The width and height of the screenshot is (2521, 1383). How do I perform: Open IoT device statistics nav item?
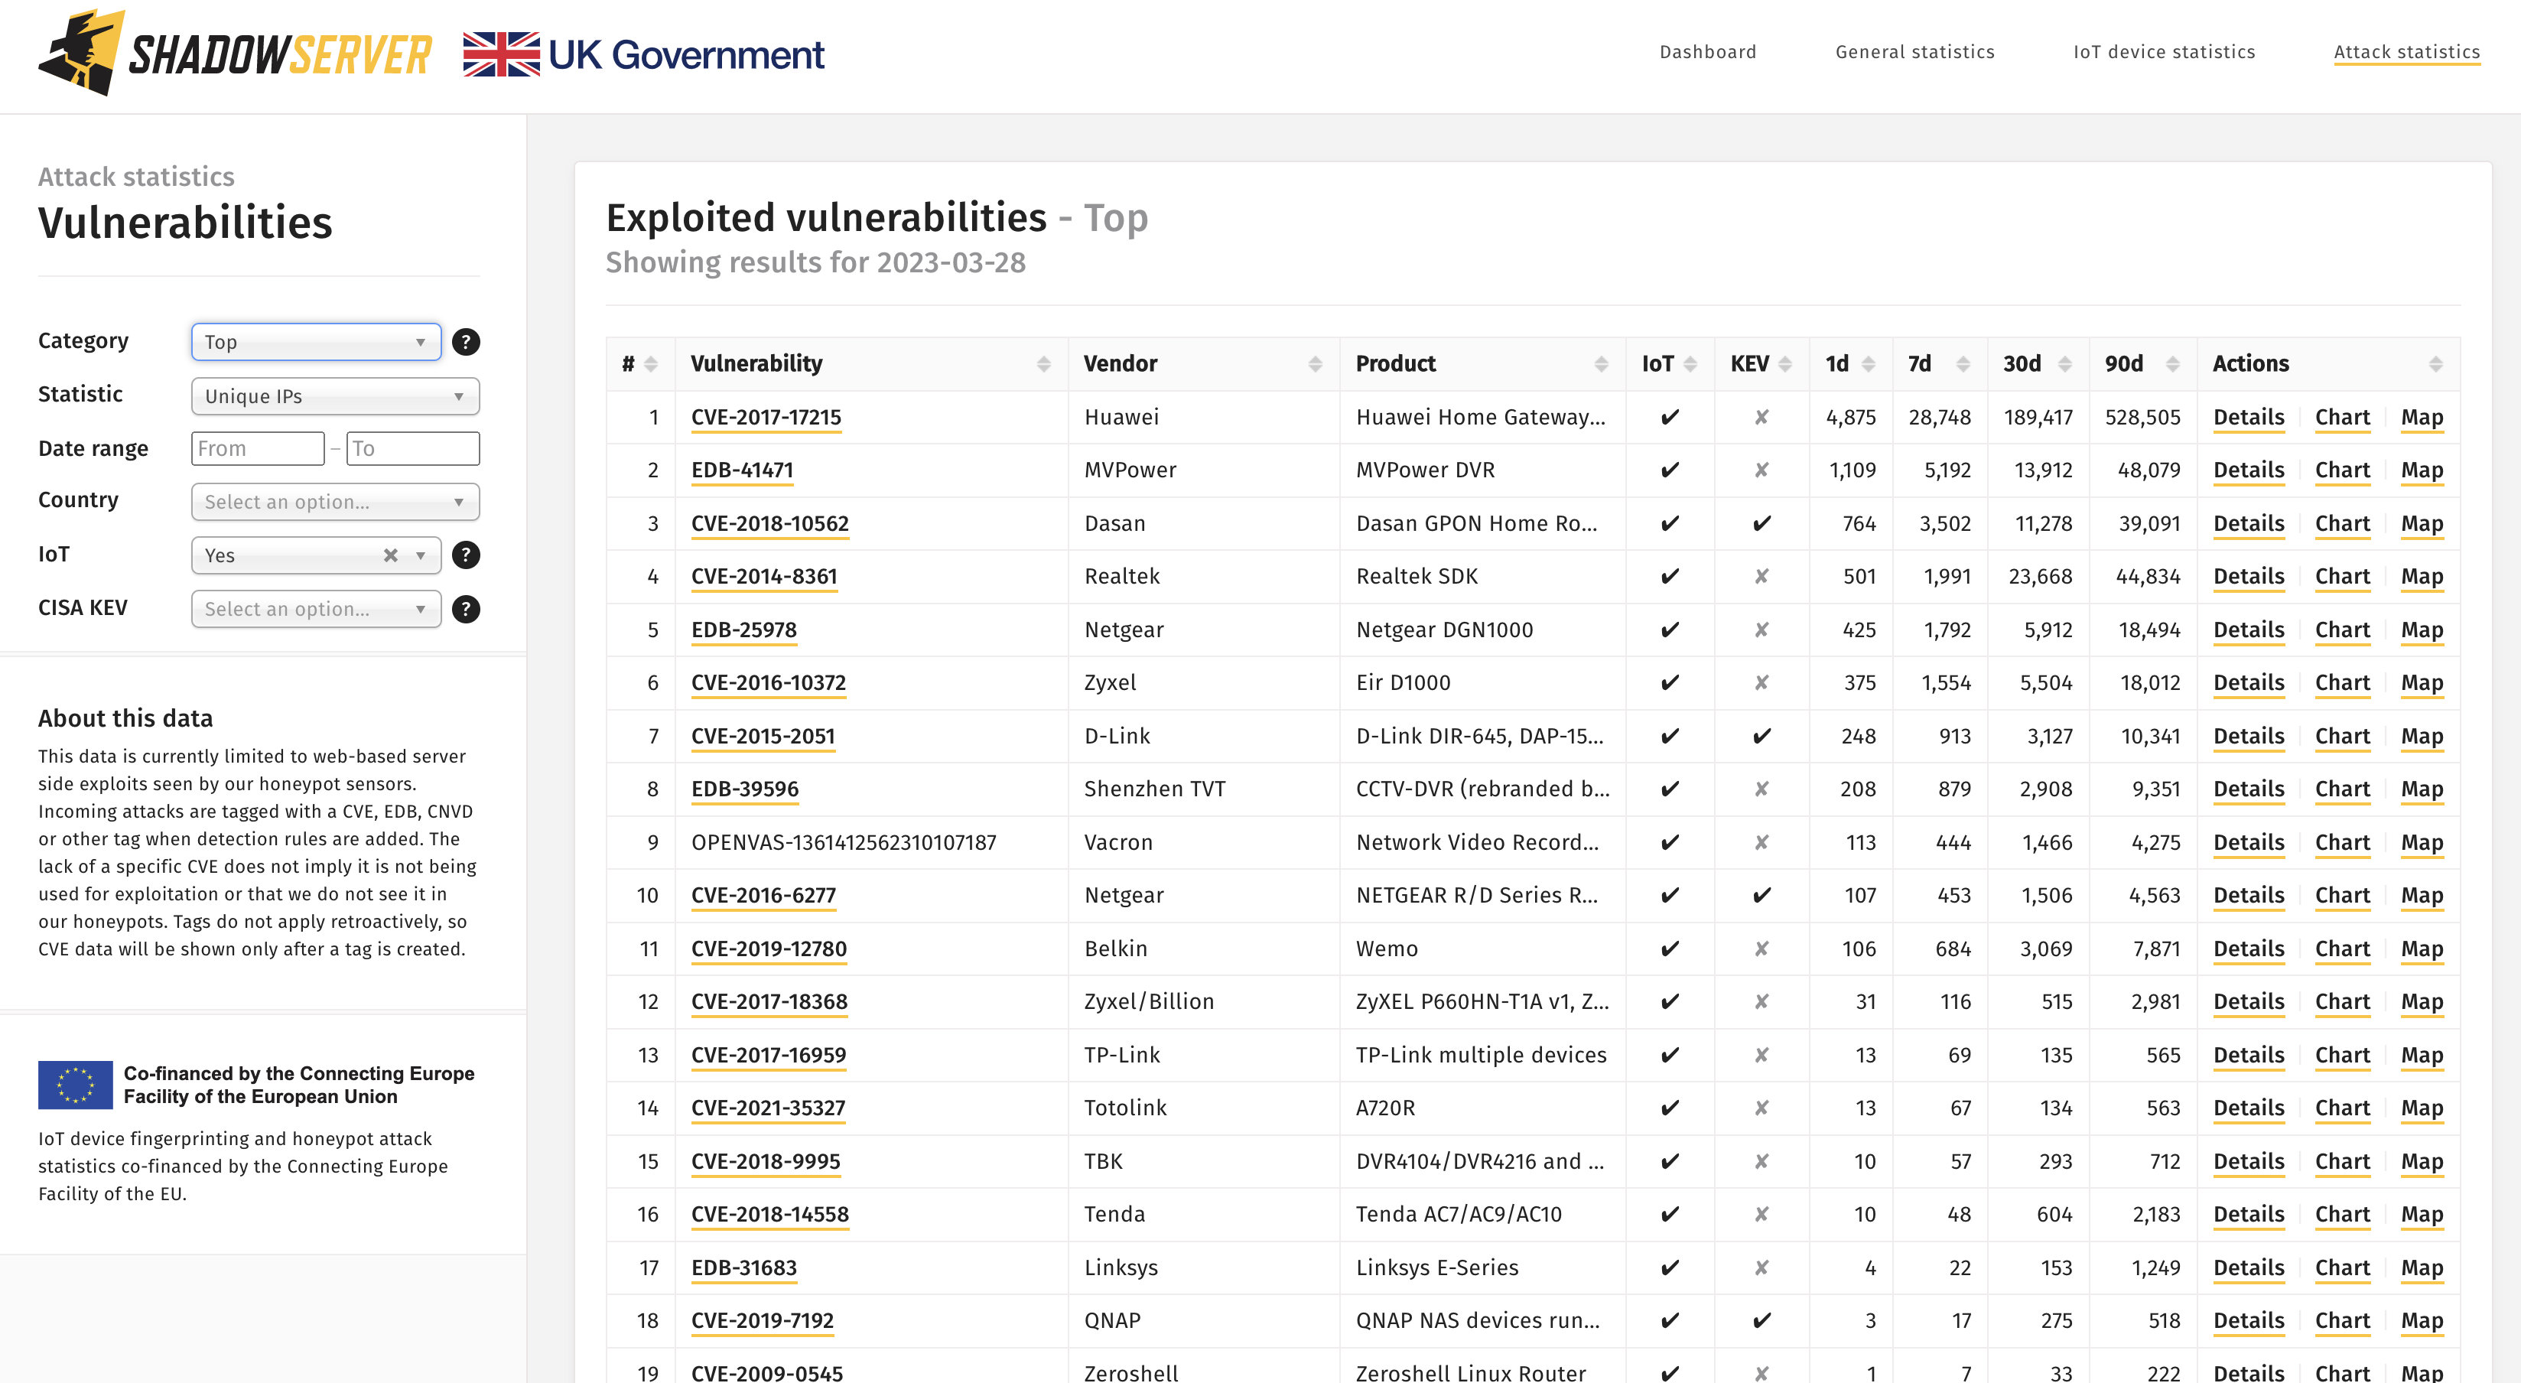tap(2164, 52)
